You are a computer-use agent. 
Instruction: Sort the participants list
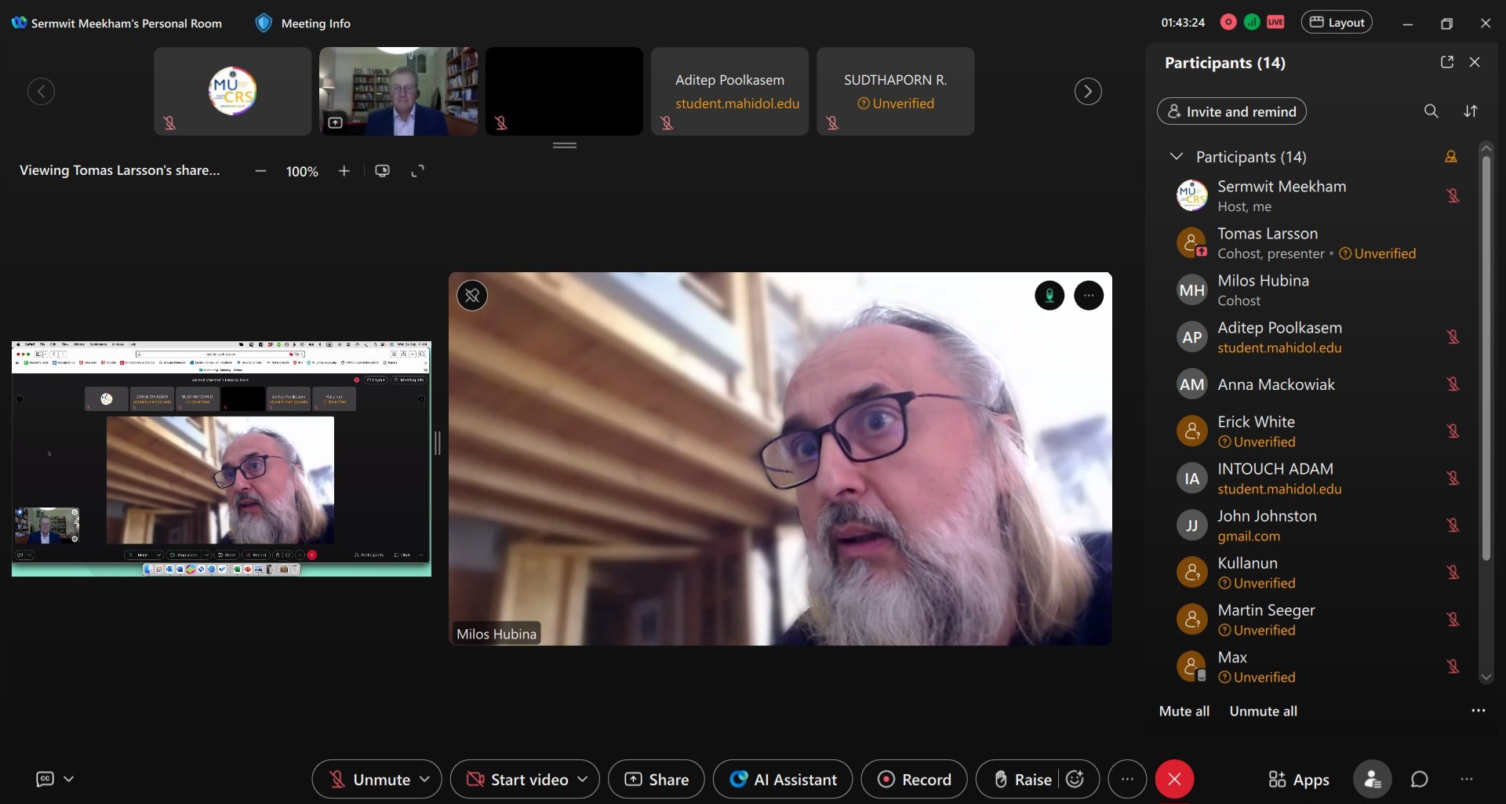point(1471,111)
